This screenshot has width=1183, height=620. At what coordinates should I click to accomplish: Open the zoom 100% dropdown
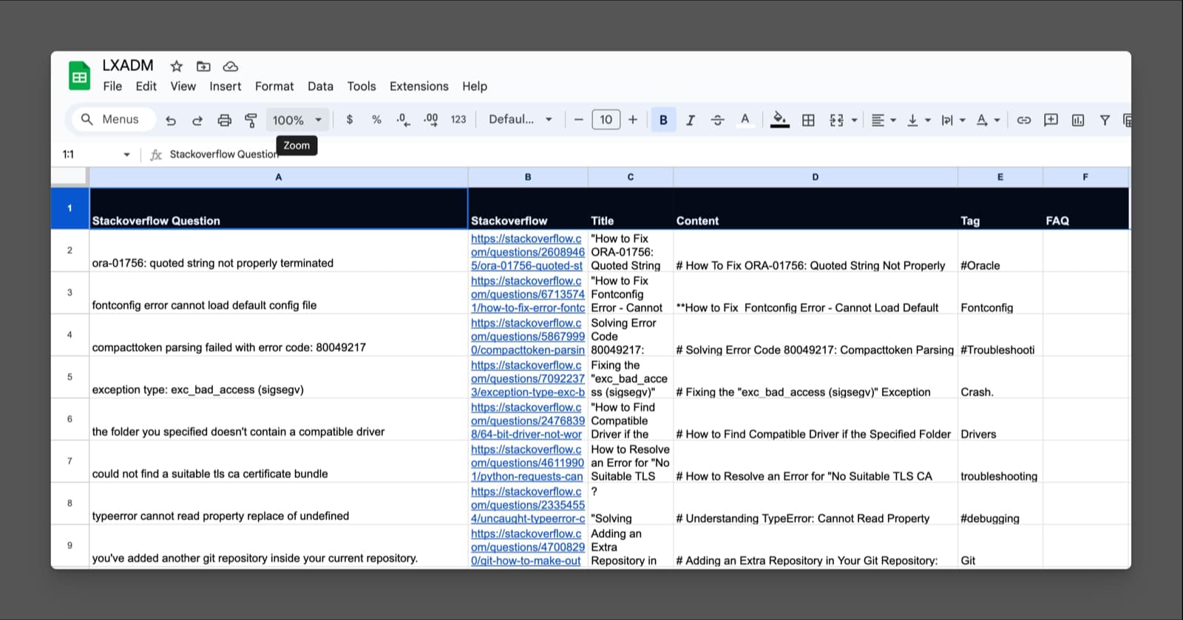click(x=296, y=120)
